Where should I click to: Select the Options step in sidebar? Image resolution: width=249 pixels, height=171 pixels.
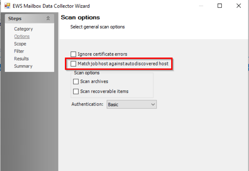(22, 36)
